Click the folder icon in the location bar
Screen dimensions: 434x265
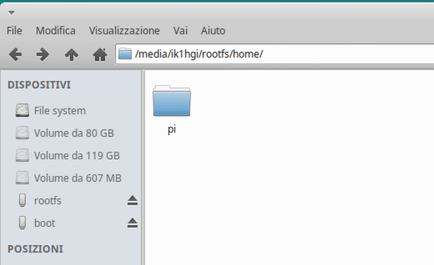point(125,54)
